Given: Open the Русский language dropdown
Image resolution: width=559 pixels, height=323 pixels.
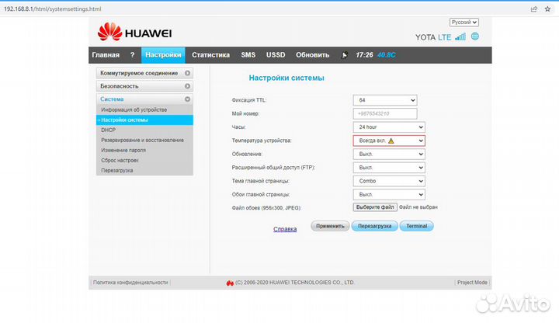Looking at the screenshot, I should [x=464, y=23].
